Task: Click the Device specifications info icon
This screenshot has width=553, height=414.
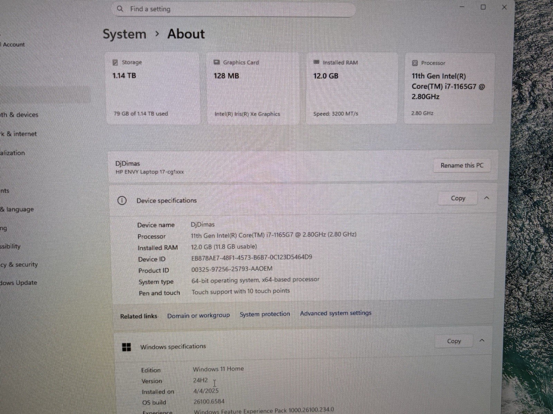Action: pos(122,200)
